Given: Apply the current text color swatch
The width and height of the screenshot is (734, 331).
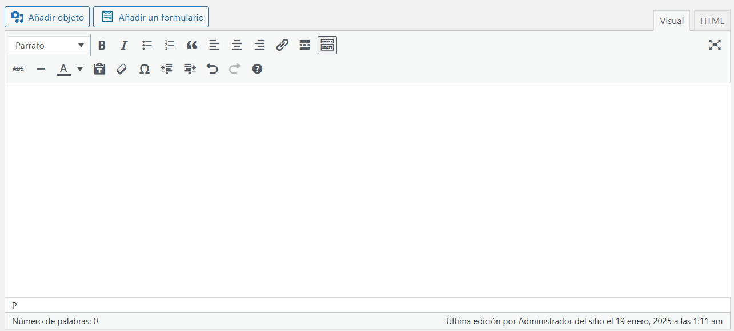Looking at the screenshot, I should 63,69.
